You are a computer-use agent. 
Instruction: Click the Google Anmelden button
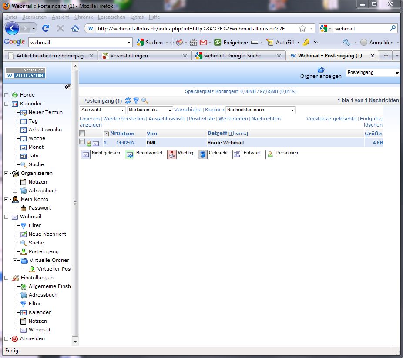tap(377, 42)
